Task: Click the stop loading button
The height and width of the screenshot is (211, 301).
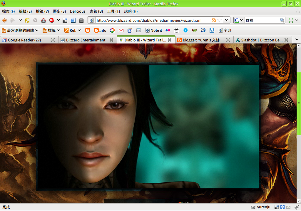Action: tap(35, 20)
